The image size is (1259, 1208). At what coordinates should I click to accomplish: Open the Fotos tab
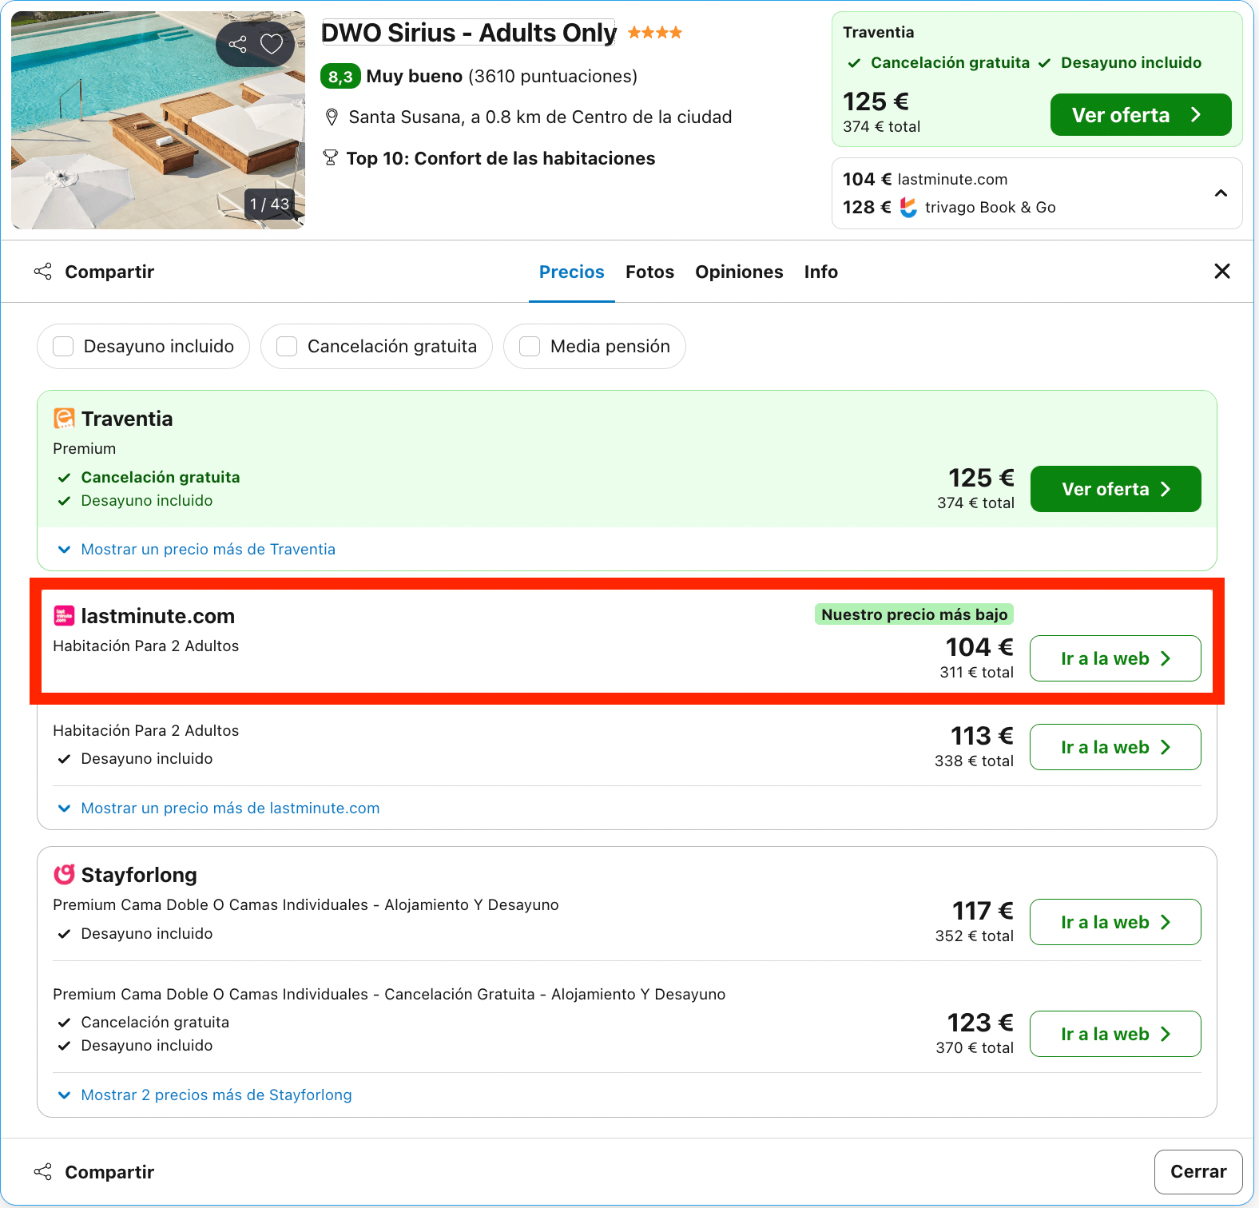(x=650, y=272)
